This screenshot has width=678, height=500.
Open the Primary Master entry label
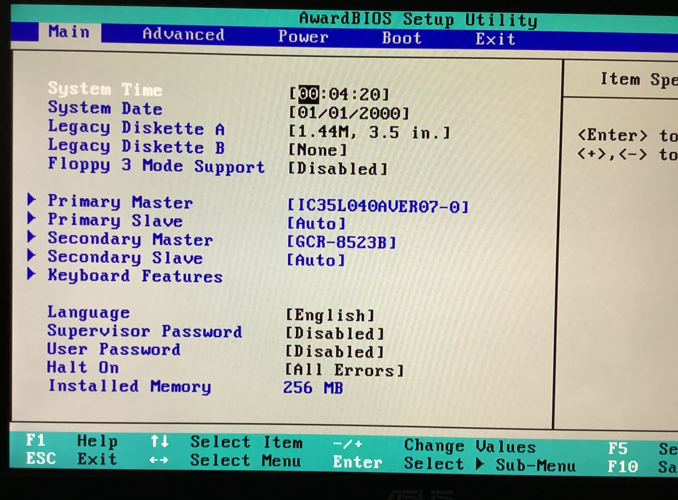click(120, 201)
